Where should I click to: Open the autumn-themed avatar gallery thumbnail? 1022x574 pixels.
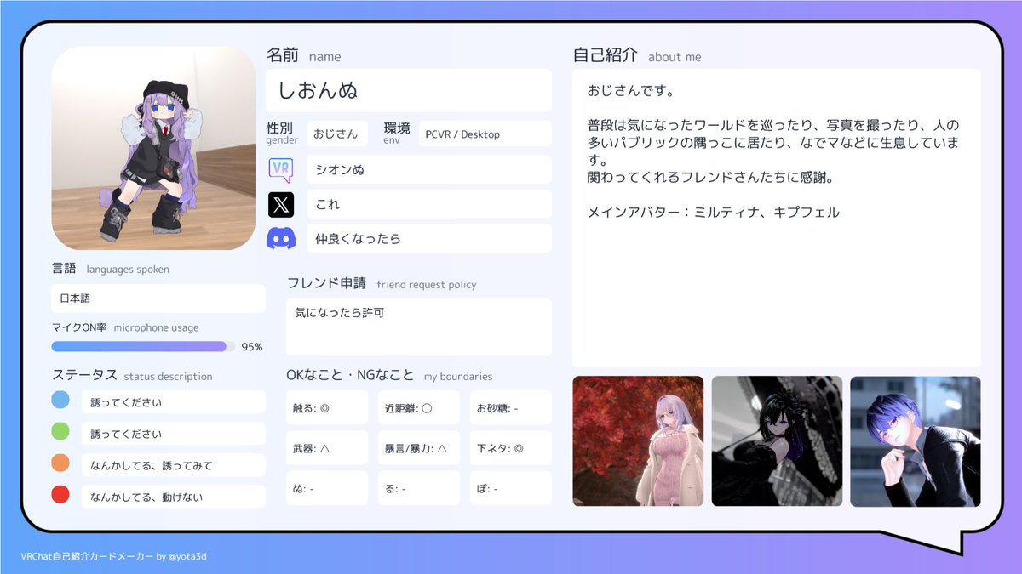tap(638, 440)
